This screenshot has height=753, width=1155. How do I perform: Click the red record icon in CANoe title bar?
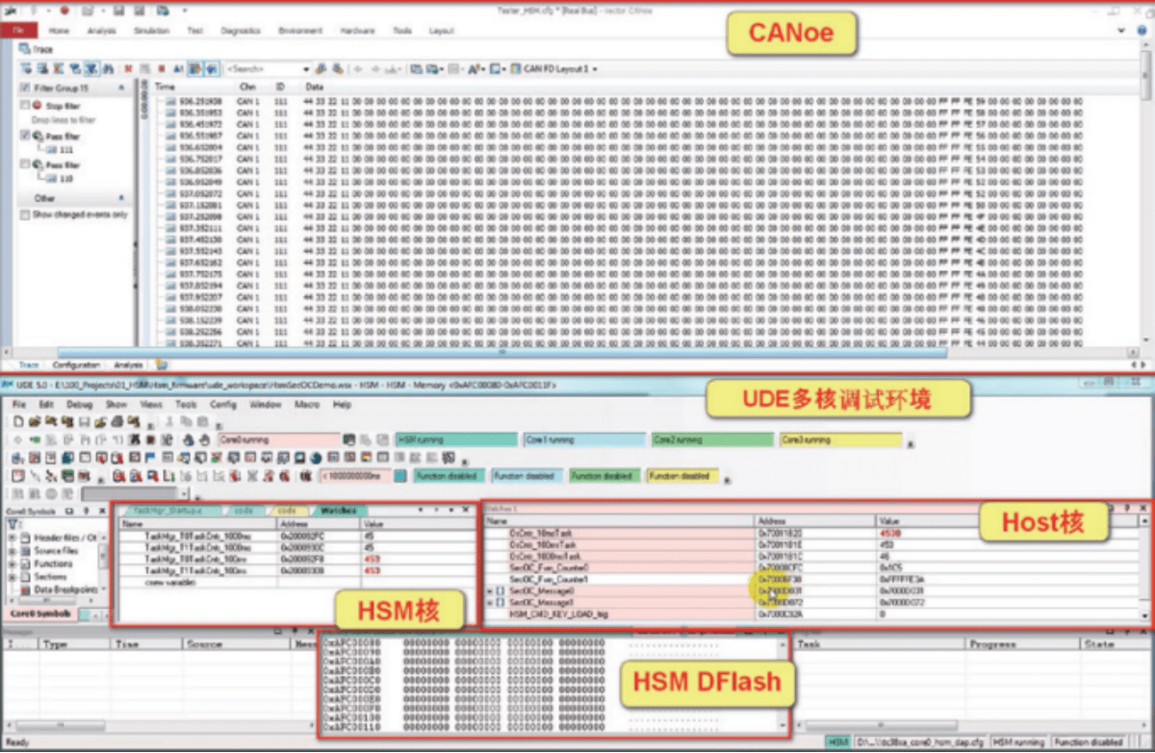[64, 11]
